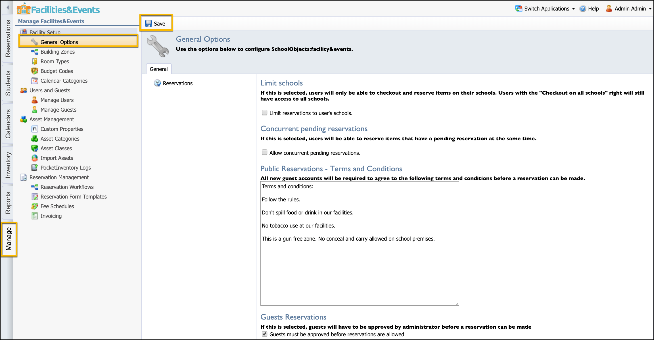
Task: Switch to the Inventory side tab
Action: [x=8, y=165]
